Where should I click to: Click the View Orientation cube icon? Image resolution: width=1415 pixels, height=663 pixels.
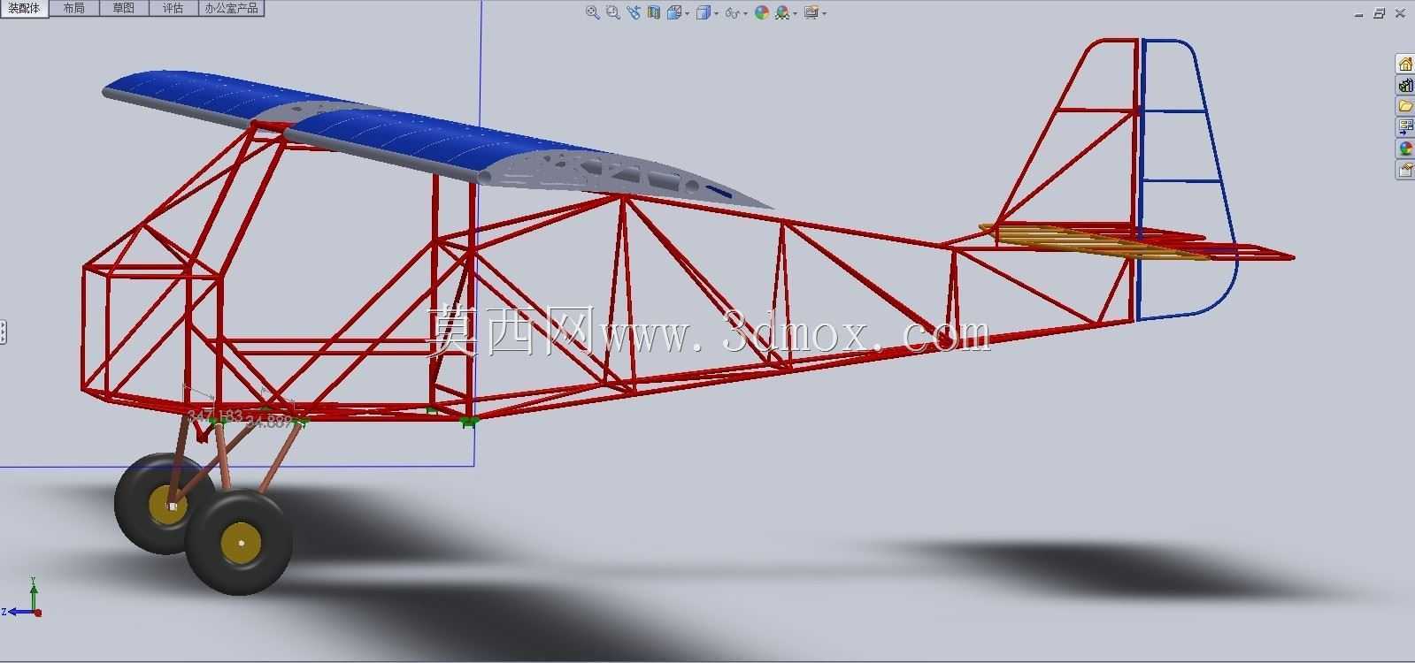coord(674,12)
